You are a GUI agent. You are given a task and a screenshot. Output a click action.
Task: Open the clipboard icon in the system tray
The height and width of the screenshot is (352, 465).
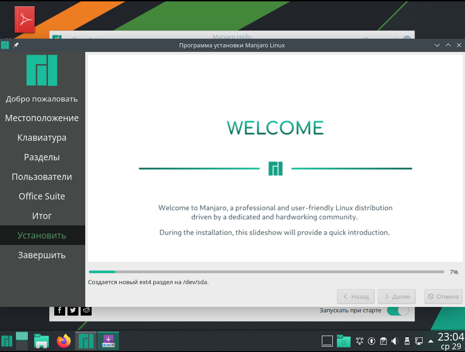(x=383, y=341)
